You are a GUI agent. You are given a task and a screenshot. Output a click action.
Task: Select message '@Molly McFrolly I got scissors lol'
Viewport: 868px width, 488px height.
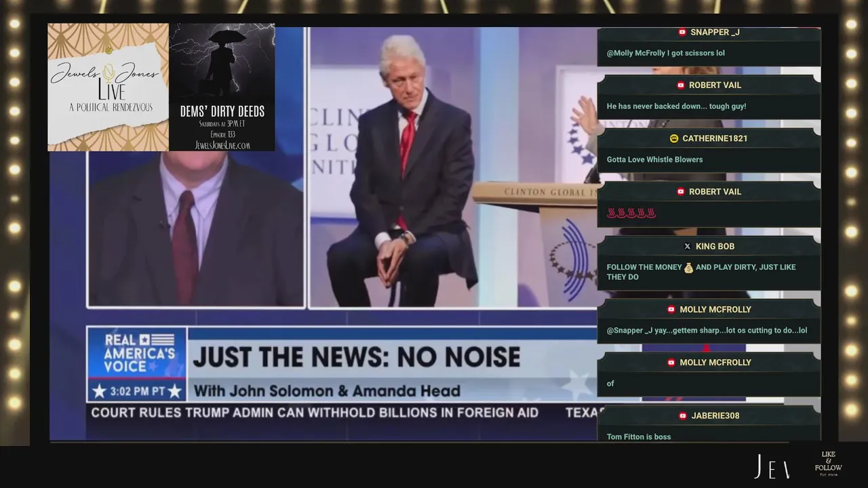click(x=666, y=53)
